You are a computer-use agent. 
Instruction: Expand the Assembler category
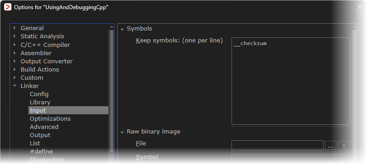[15, 53]
